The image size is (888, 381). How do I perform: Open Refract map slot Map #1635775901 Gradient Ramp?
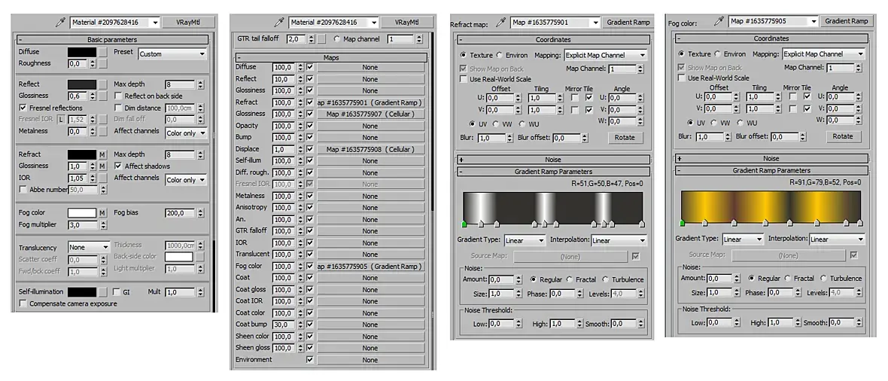[369, 102]
